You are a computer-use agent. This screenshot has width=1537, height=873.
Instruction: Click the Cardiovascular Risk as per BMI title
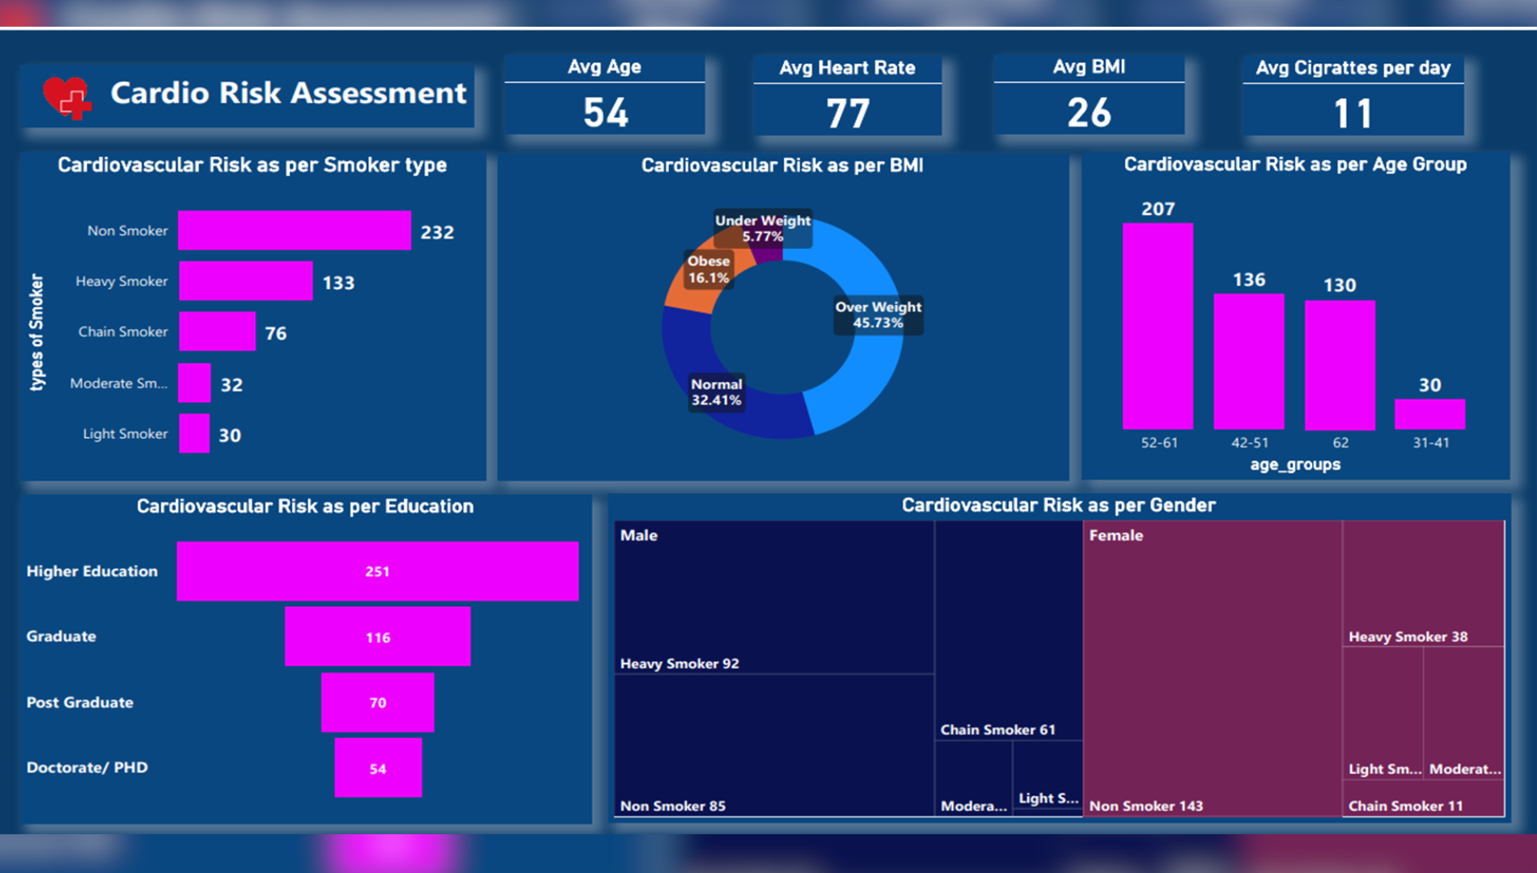coord(781,166)
